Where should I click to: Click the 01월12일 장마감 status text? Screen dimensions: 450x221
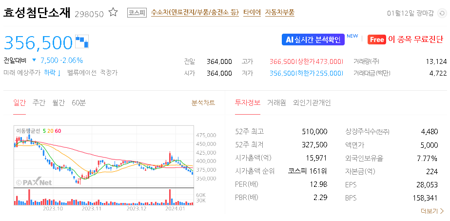[x=411, y=13]
